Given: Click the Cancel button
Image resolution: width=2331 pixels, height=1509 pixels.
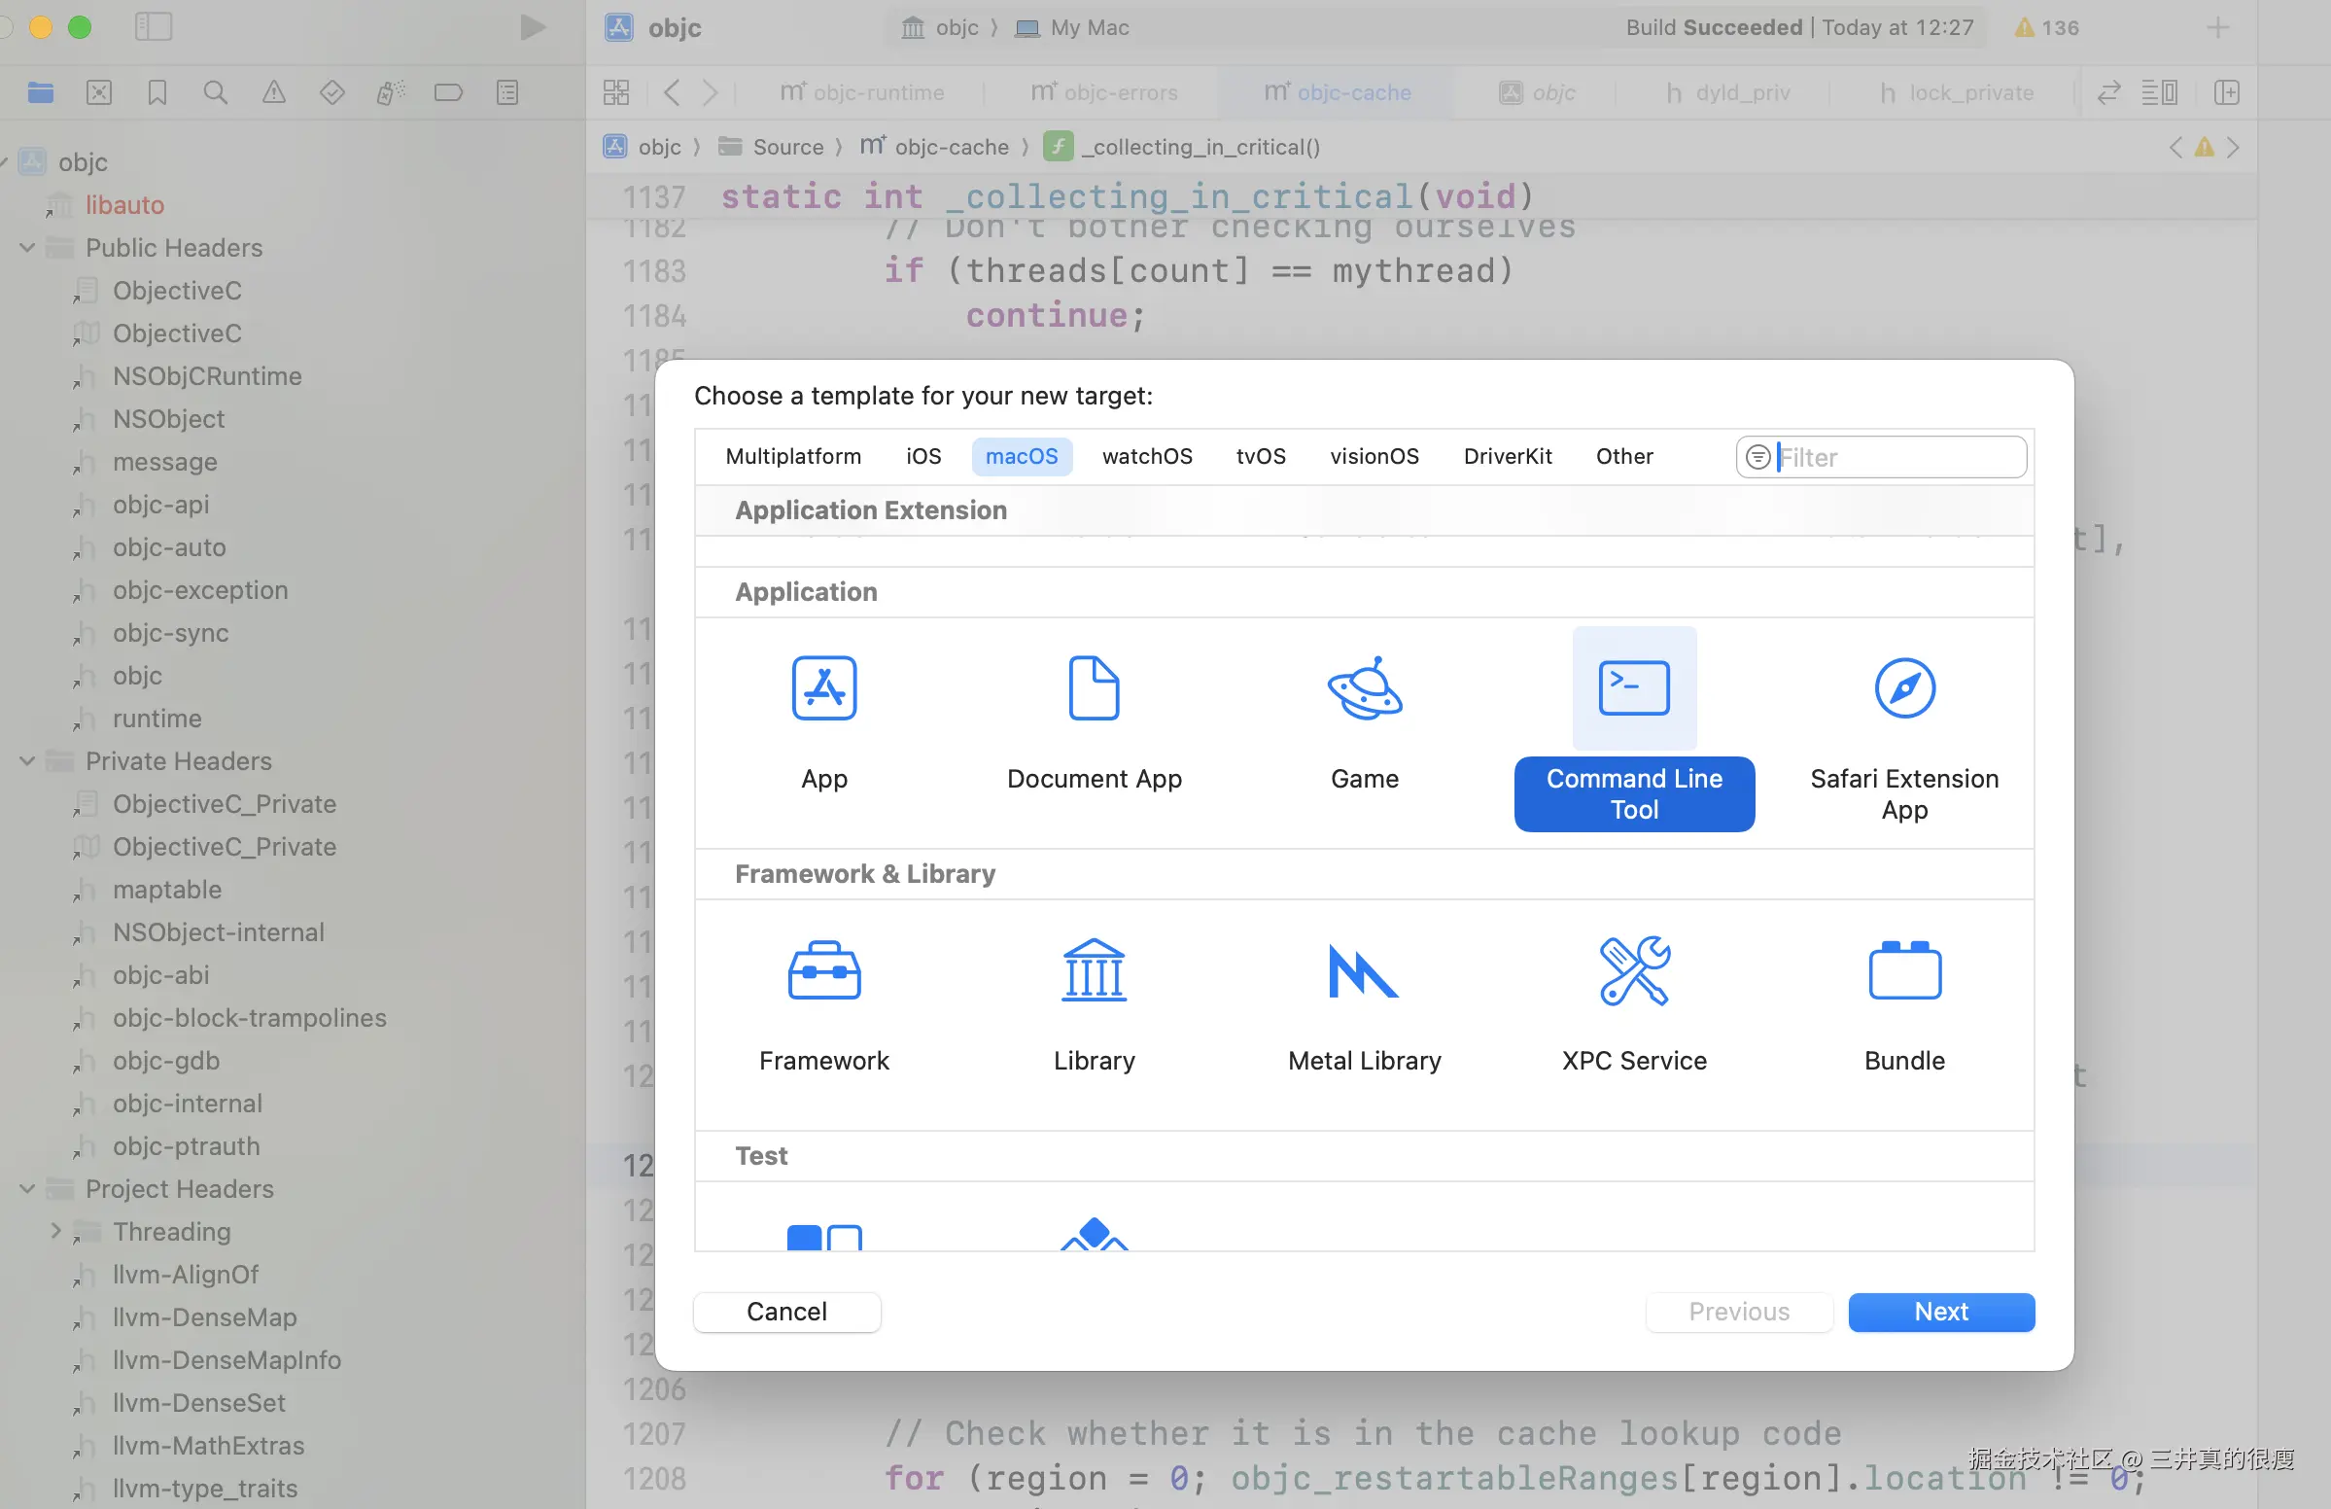Looking at the screenshot, I should pos(786,1312).
